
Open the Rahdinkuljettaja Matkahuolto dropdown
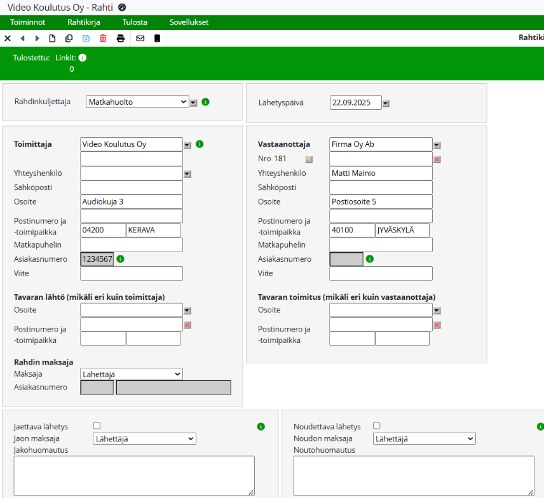pyautogui.click(x=137, y=102)
